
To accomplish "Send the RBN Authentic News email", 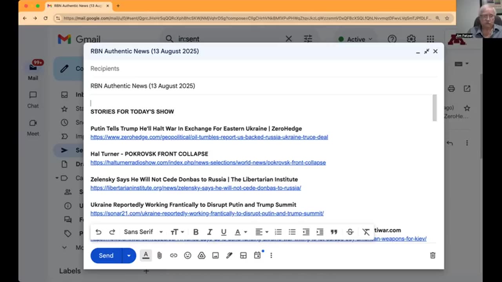I will pos(106,255).
